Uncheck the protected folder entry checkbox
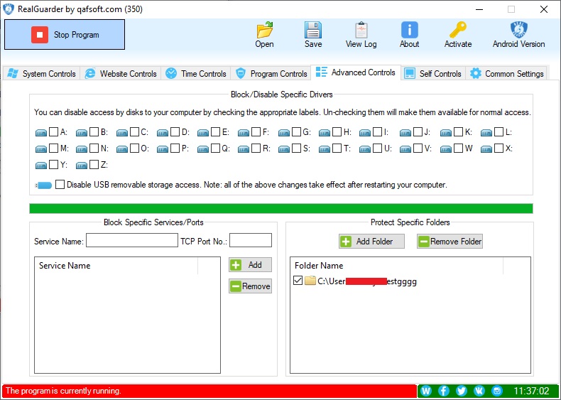 tap(298, 281)
